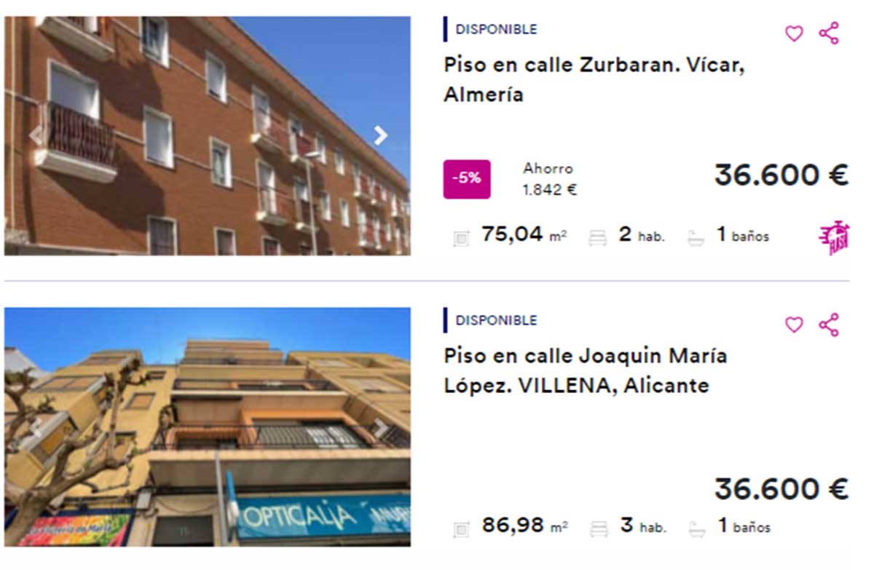Favorite the Villena flat with heart icon

794,325
